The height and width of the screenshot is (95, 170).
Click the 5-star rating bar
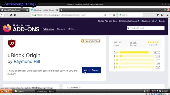point(136,52)
